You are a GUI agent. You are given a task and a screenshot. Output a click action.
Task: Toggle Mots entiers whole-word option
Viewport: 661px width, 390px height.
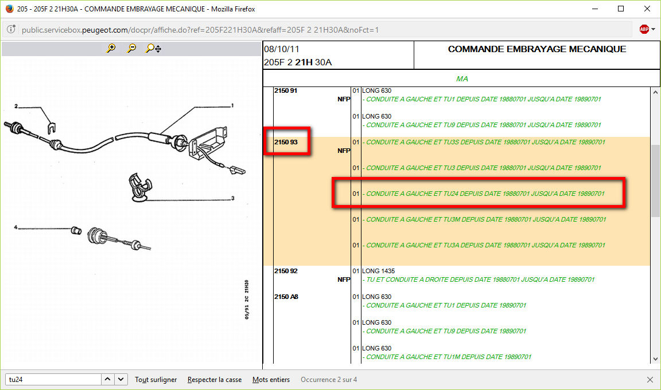[x=271, y=380]
